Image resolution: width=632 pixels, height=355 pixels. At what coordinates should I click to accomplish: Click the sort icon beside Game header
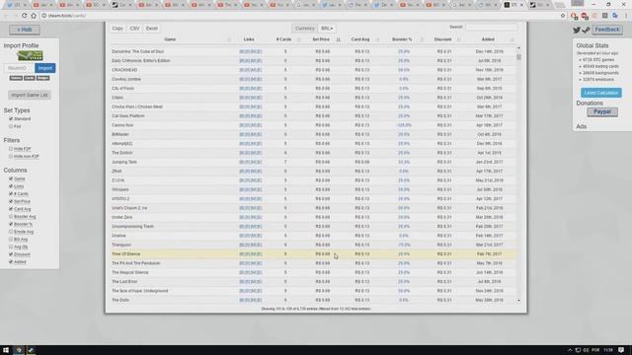click(229, 39)
